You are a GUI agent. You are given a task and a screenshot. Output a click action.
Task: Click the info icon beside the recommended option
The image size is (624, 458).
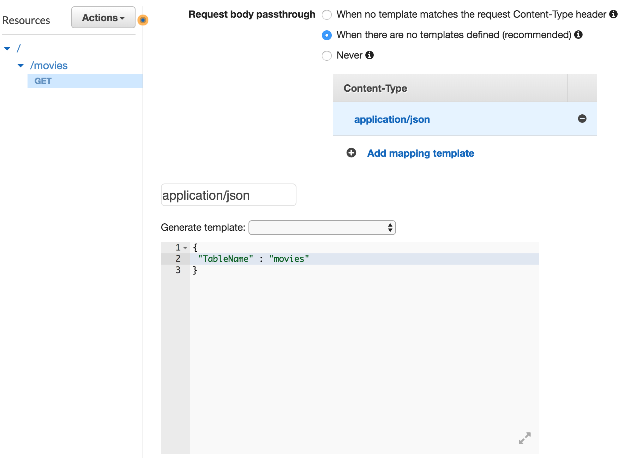click(x=578, y=35)
